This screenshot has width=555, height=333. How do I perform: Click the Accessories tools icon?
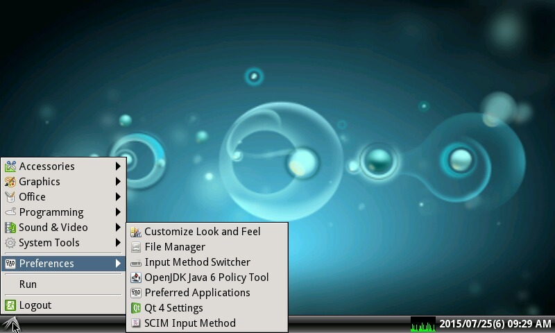click(x=10, y=166)
